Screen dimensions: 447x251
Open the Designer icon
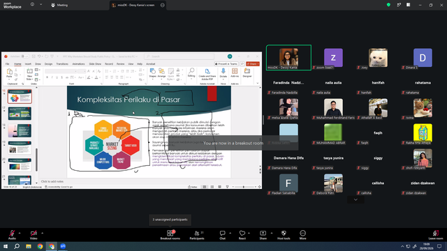[247, 71]
